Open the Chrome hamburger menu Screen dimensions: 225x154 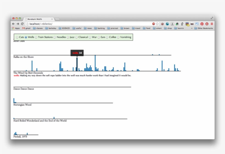point(212,24)
